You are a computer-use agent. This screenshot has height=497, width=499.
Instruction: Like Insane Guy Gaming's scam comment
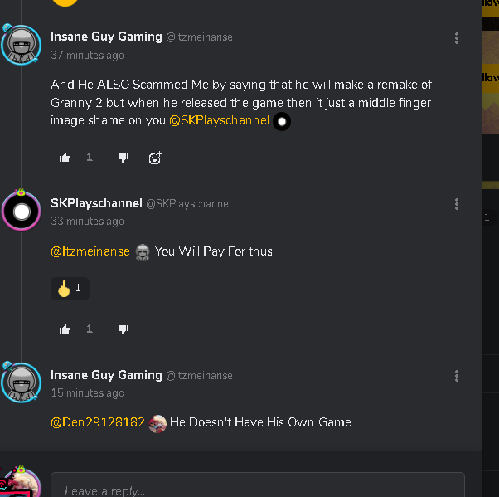tap(65, 158)
